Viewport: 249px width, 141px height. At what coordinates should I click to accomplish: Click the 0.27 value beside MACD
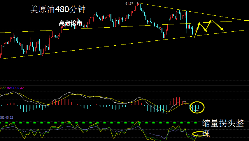pos(3,88)
